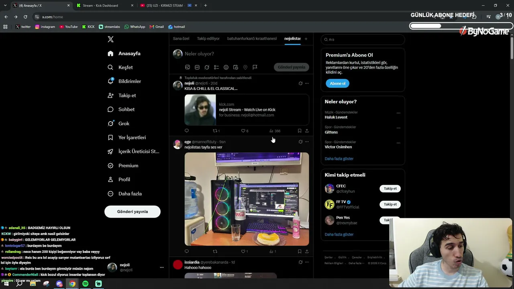Click the X logo in the sidebar
514x289 pixels.
pyautogui.click(x=111, y=39)
